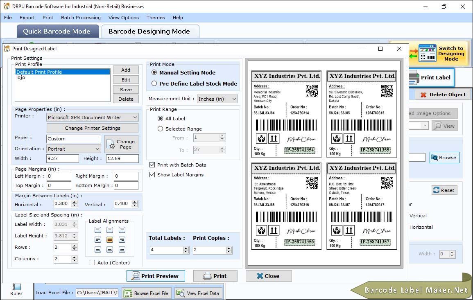Open the Batch Processing menu
Viewport: 473px width, 300px height.
click(81, 18)
